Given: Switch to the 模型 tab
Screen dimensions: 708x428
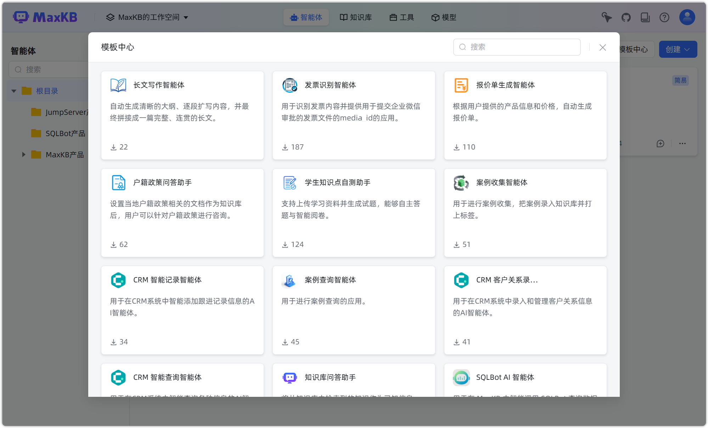Looking at the screenshot, I should point(444,17).
